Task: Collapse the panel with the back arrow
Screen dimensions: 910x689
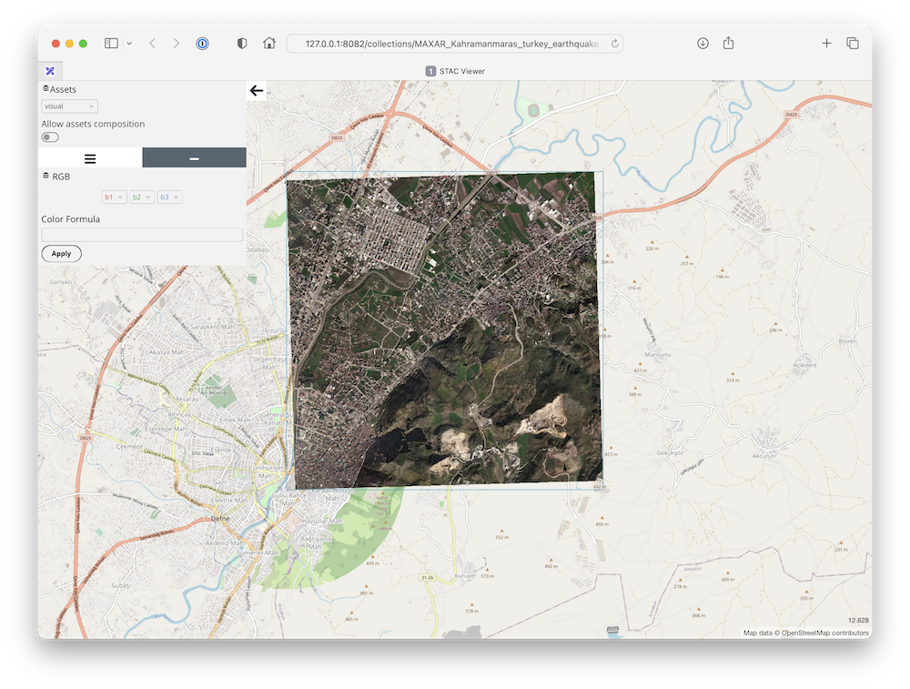Action: point(257,90)
